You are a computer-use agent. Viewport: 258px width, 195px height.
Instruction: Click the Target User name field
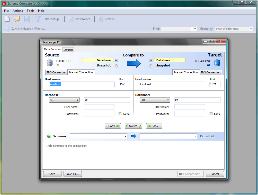tap(190, 107)
